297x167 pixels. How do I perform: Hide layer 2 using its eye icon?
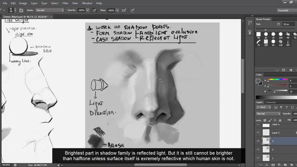click(258, 149)
